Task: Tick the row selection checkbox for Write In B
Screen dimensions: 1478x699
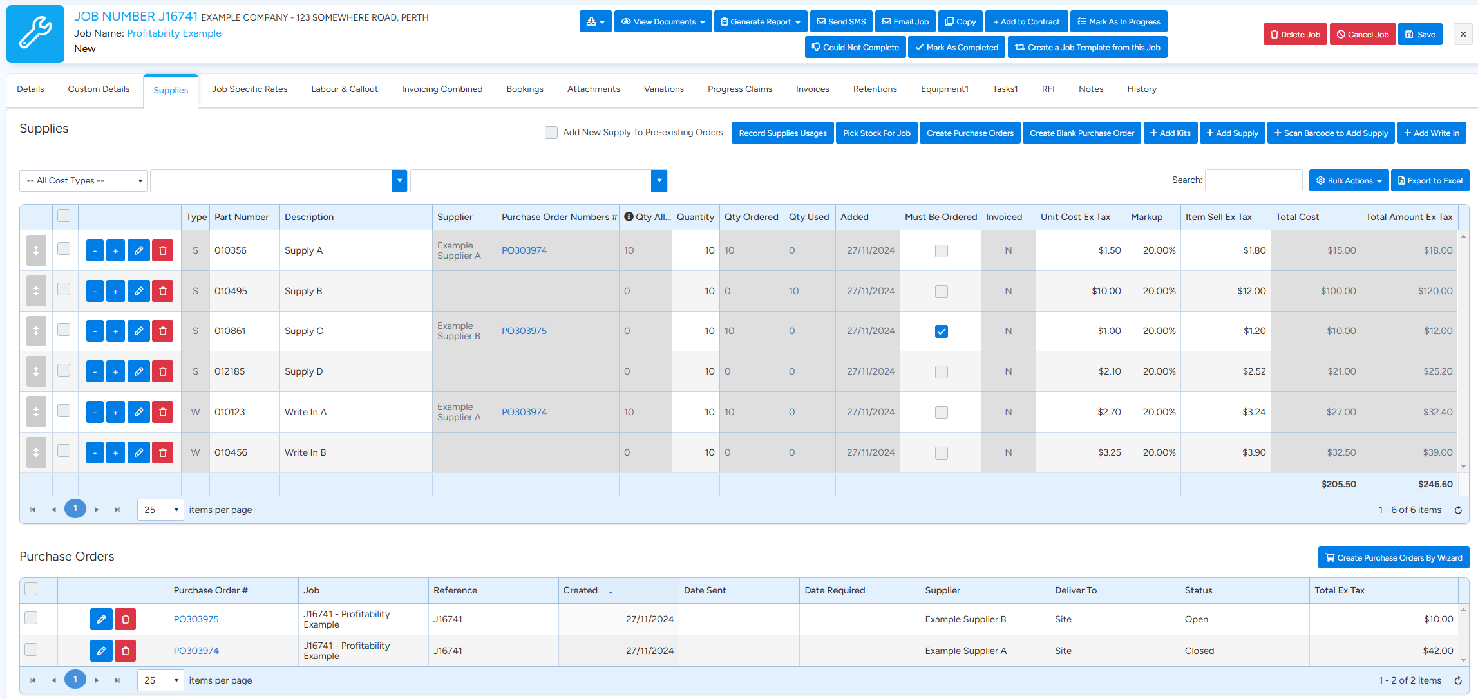Action: [x=64, y=451]
